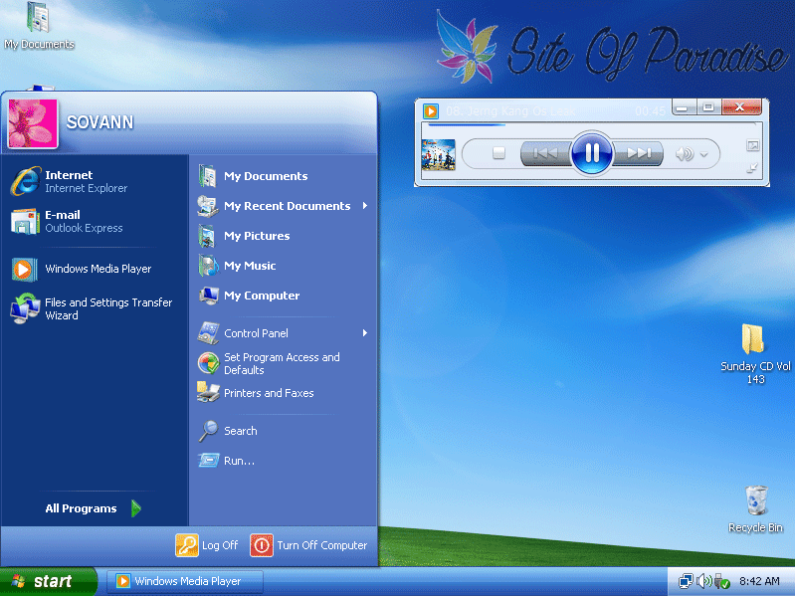
Task: Click the SOVANN user name text
Action: 99,122
